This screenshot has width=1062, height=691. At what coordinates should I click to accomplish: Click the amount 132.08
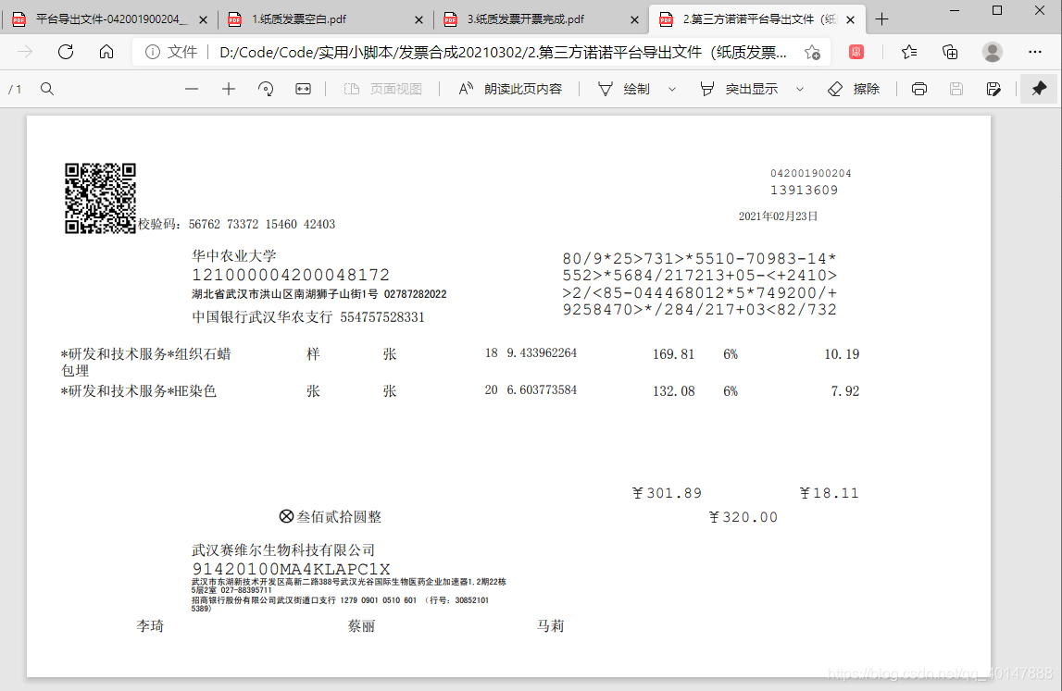(673, 391)
